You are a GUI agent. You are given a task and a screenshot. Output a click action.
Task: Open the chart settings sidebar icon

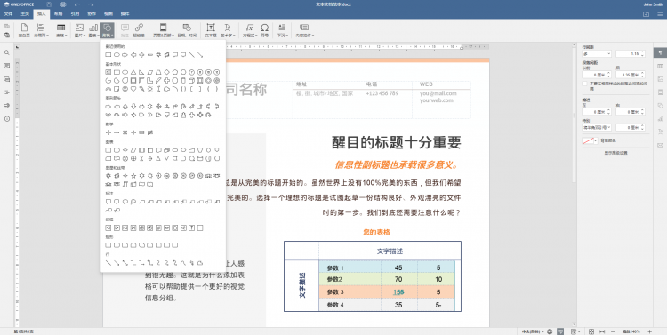[x=660, y=118]
